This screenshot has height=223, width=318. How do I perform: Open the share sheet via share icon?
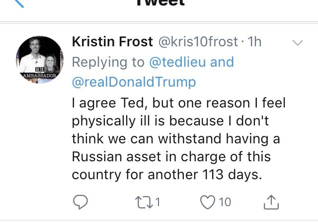[270, 202]
